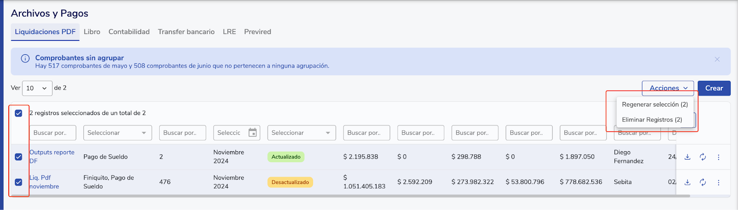The height and width of the screenshot is (210, 738).
Task: Switch to the Transfer bancario tab
Action: point(186,32)
